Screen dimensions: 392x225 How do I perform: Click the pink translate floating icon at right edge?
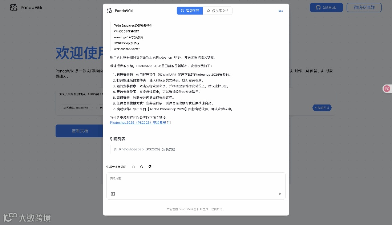387,88
